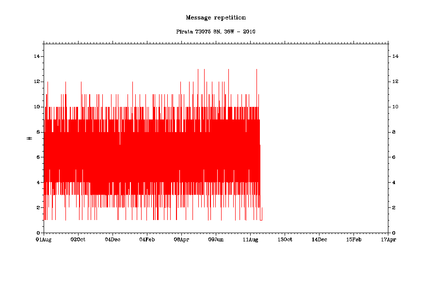The height and width of the screenshot is (306, 432).
Task: Select the Pirata 73075 subtitle text
Action: click(216, 32)
